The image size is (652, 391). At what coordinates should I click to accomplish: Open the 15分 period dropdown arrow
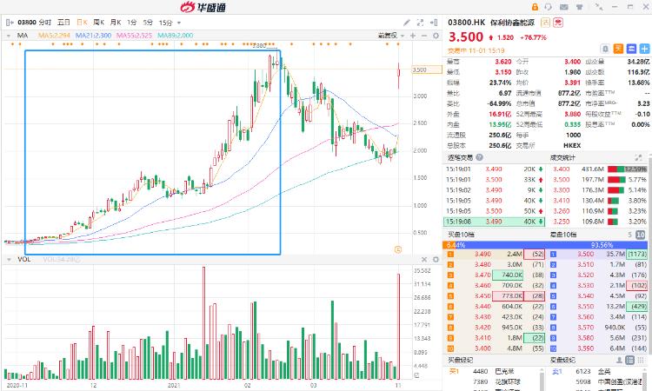click(x=179, y=23)
